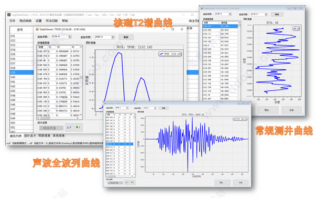Click the end depth spinner in TPOR viewer

pyautogui.click(x=105, y=37)
